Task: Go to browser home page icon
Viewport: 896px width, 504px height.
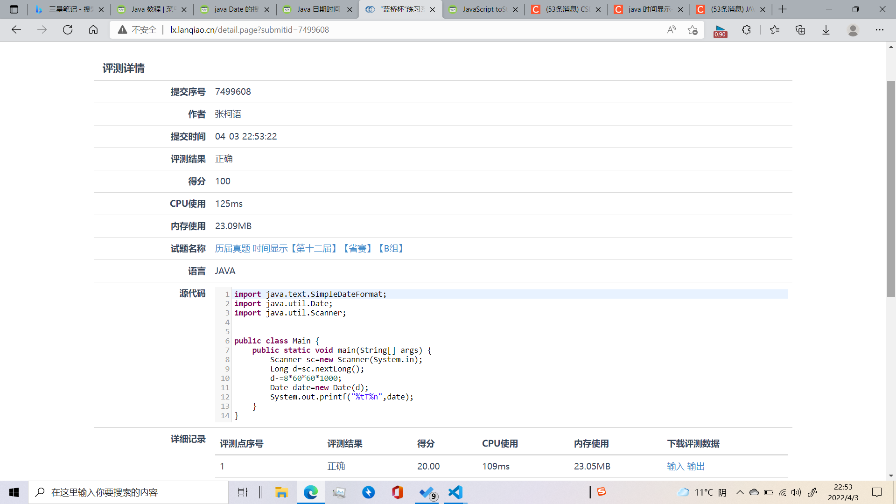Action: click(93, 30)
